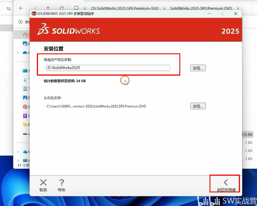Click SolidWorks.2025.SP0.Premium.DVD breadcrumb in address bar
This screenshot has width=257, height=206.
point(201,8)
